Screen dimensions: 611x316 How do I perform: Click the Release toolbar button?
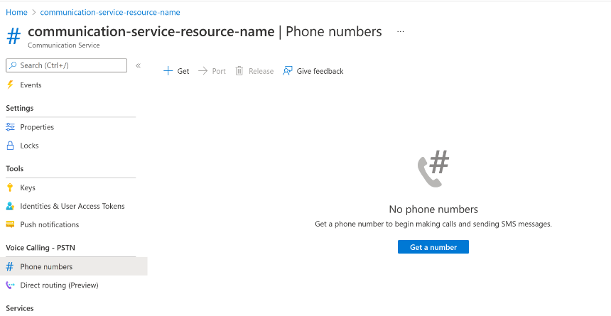[254, 71]
